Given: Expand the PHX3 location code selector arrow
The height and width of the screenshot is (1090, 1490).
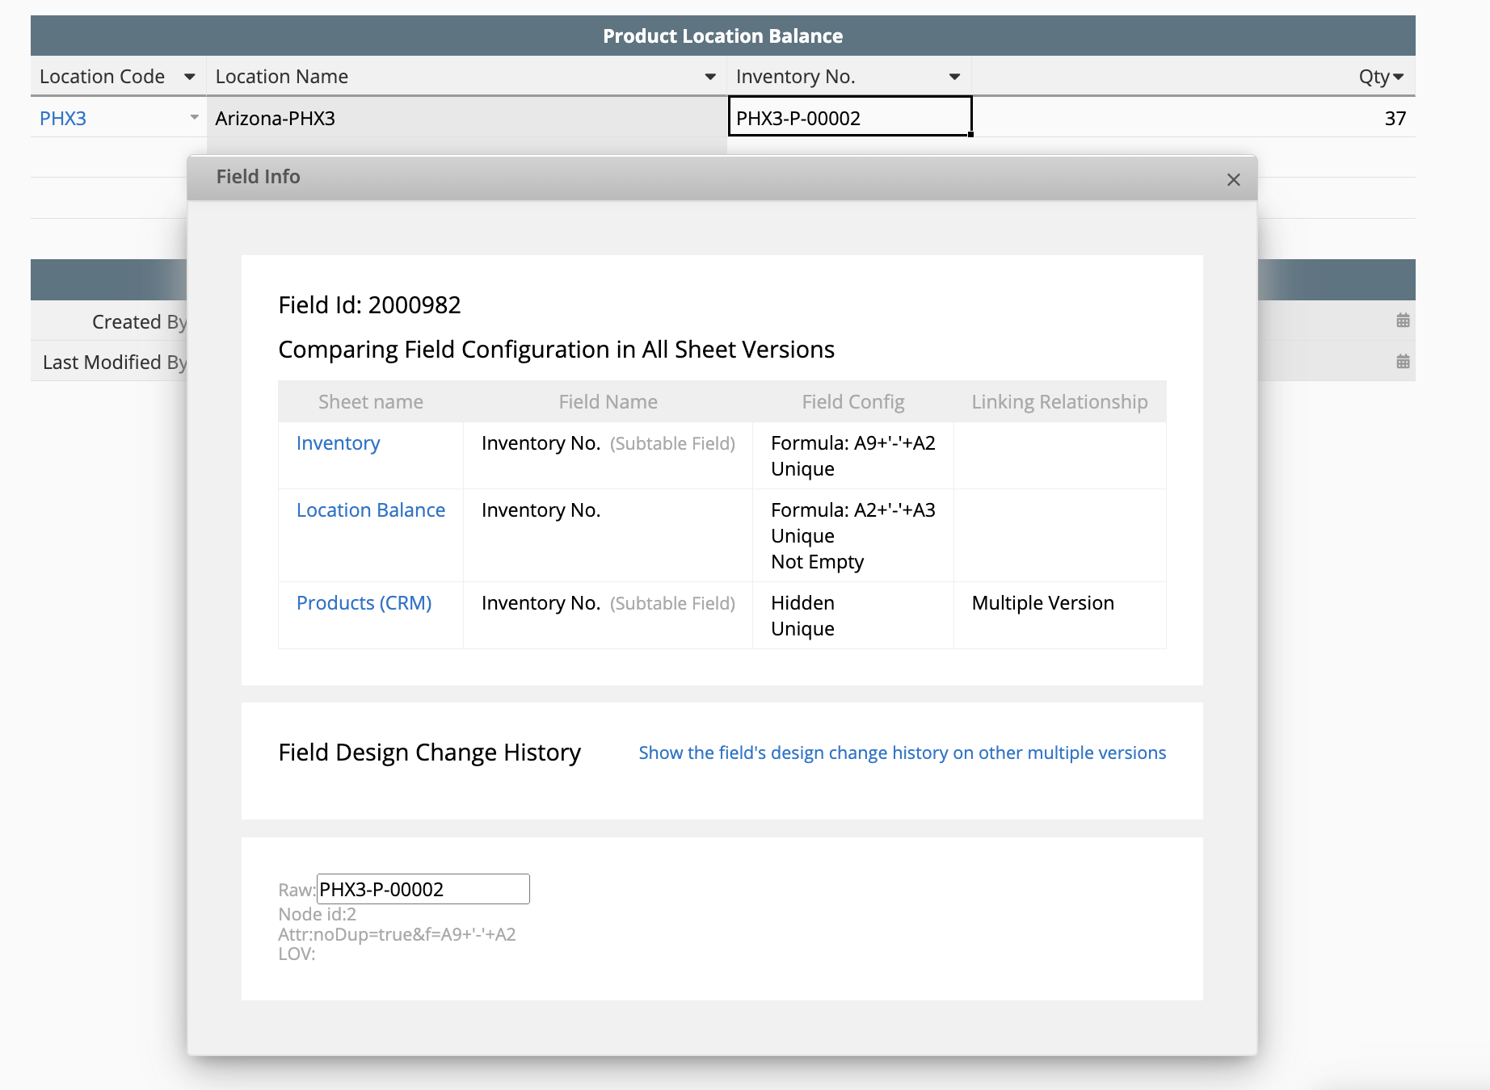Looking at the screenshot, I should (194, 118).
